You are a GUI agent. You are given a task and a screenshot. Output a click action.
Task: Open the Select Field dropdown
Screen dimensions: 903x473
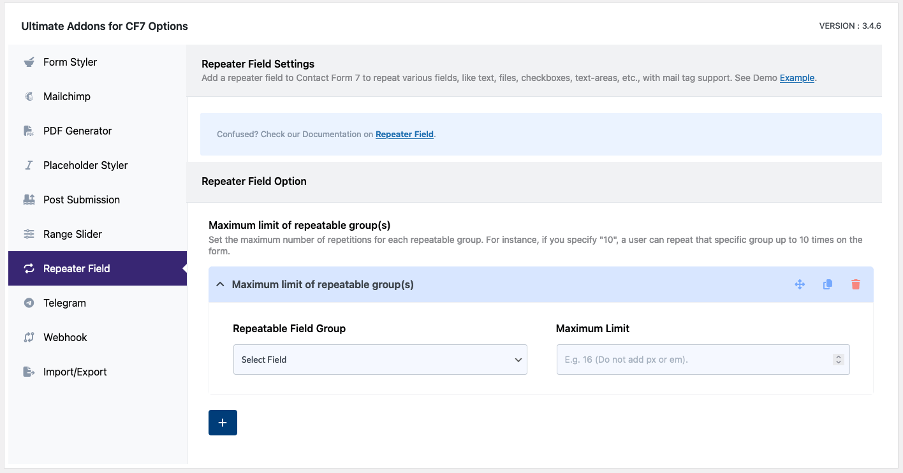point(380,360)
